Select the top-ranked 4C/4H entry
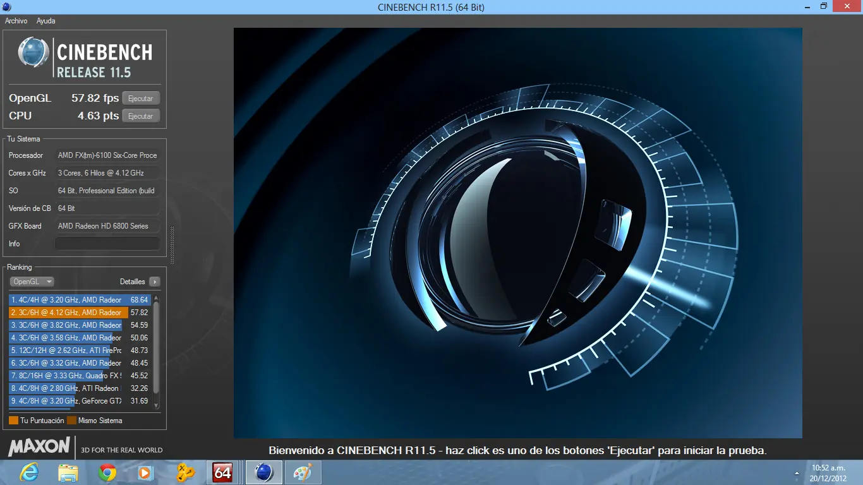This screenshot has width=863, height=485. (x=76, y=300)
